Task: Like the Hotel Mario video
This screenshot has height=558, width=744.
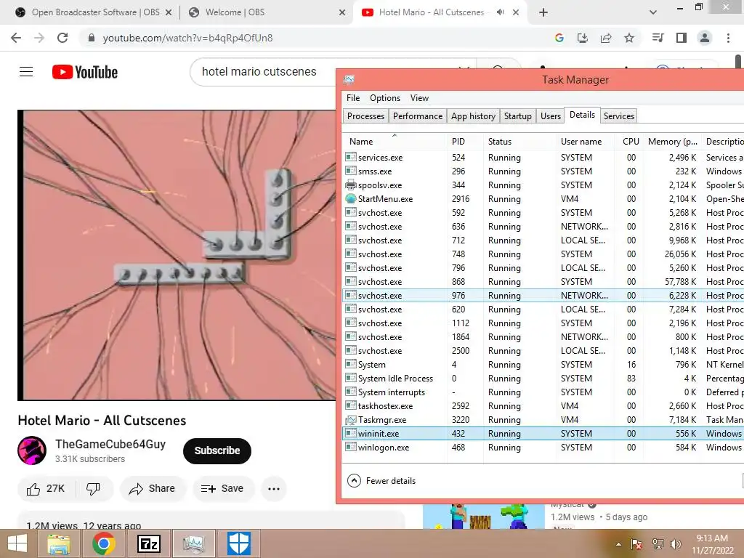Action: click(46, 489)
